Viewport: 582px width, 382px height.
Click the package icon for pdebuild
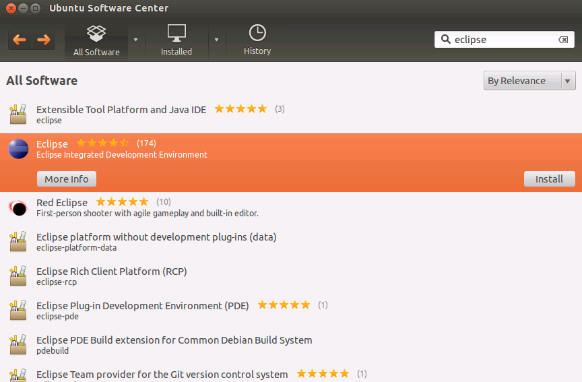pos(18,344)
